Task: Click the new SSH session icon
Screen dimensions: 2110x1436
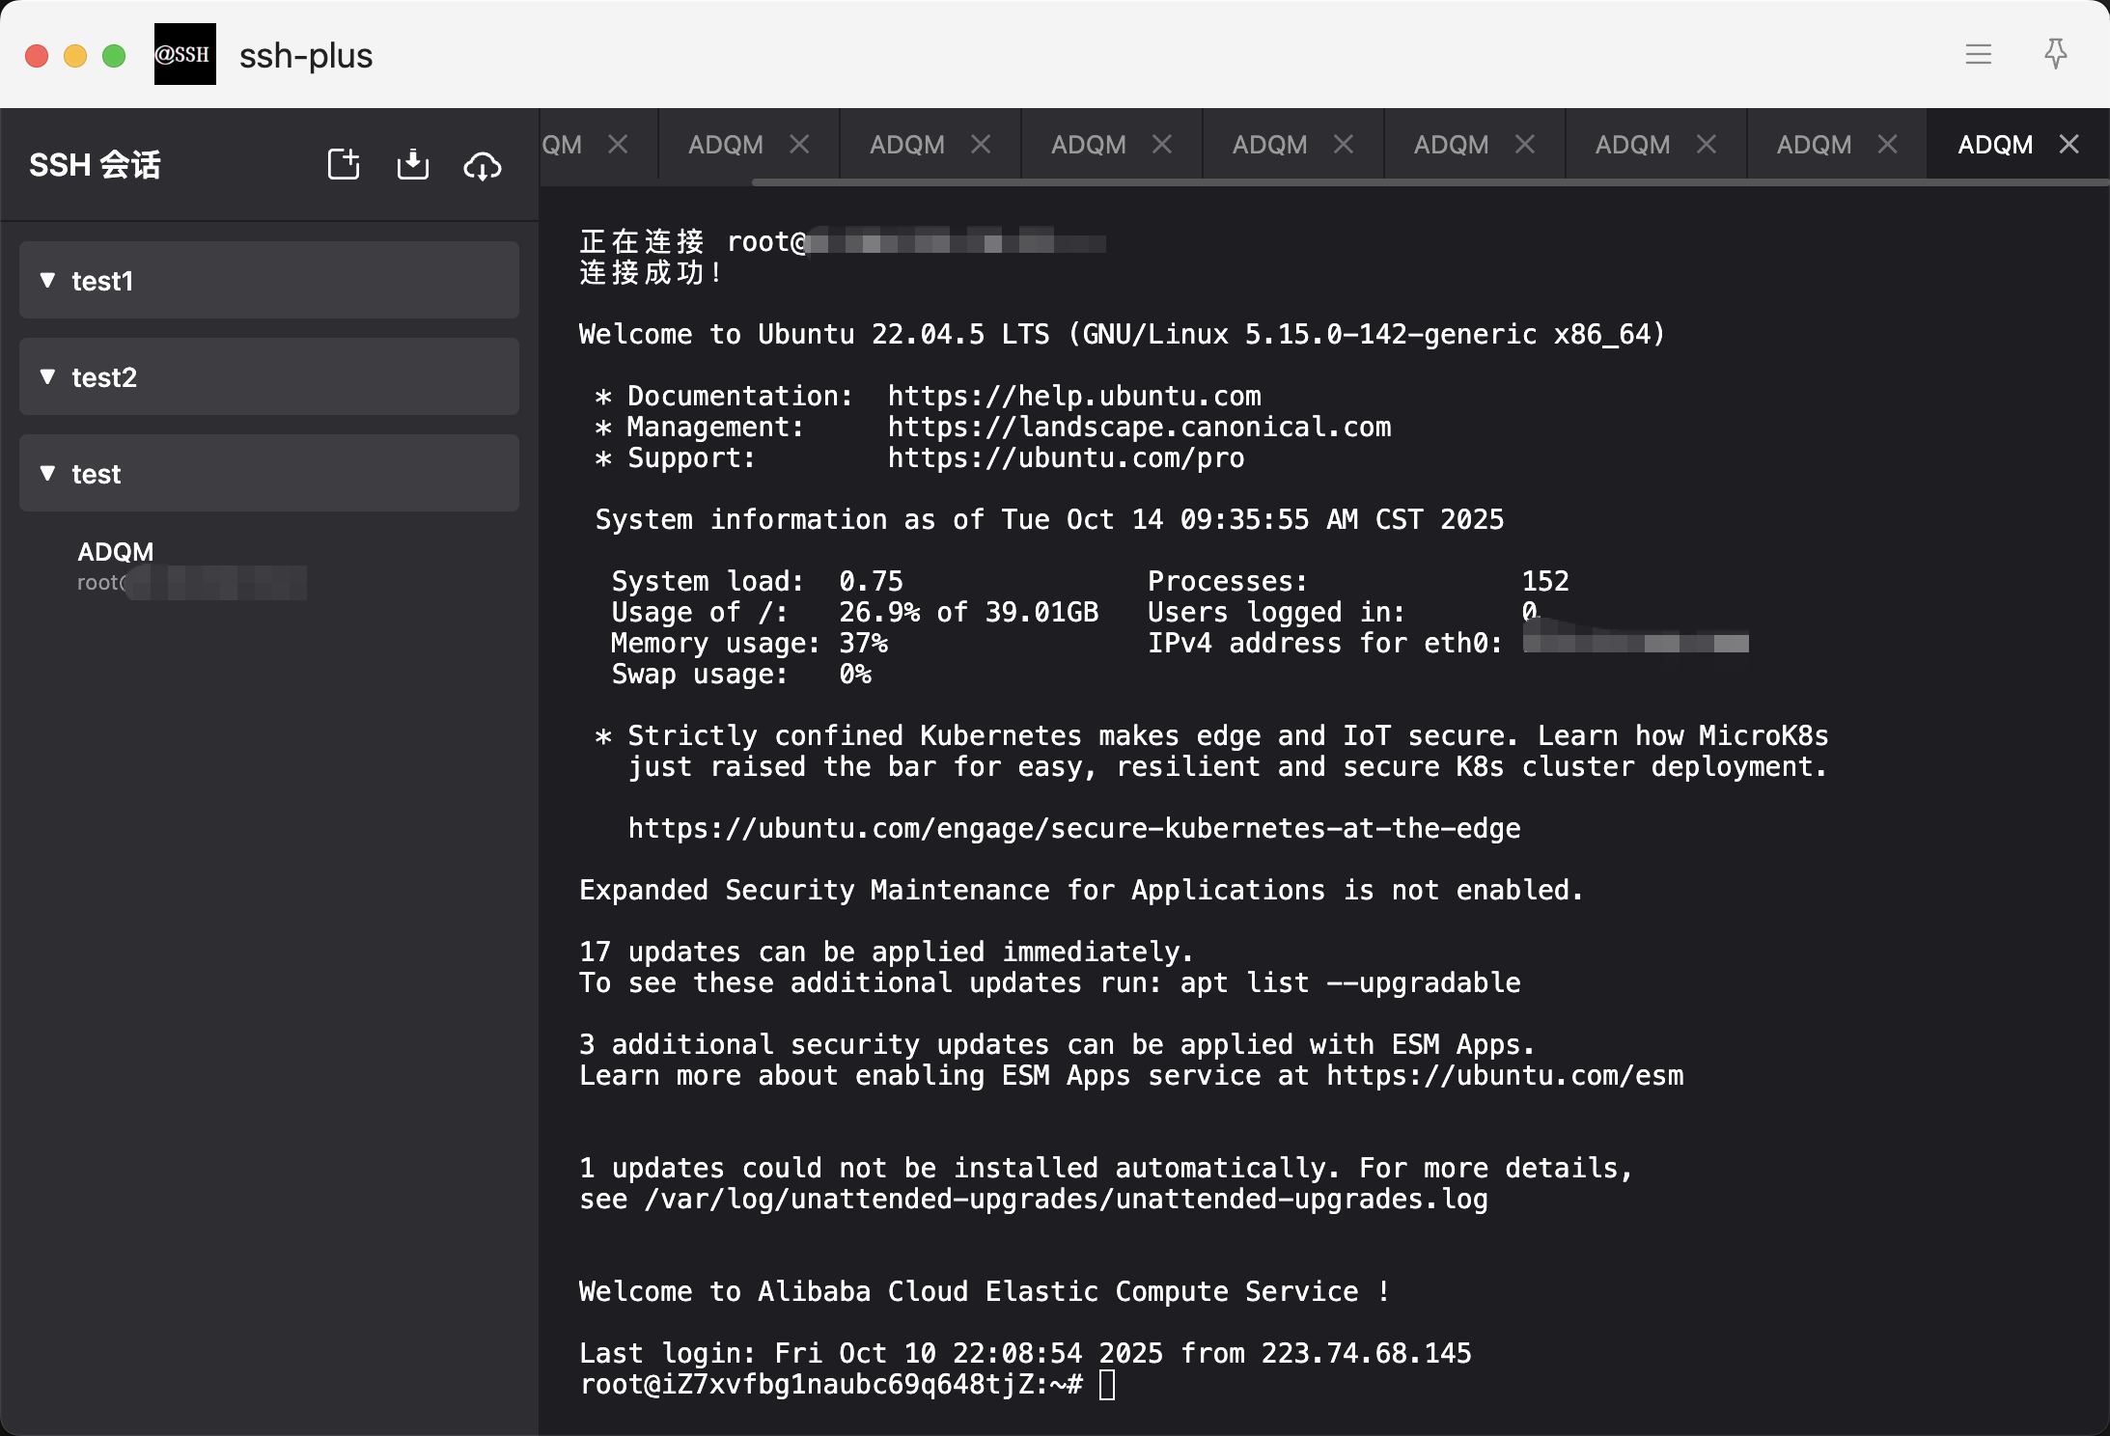Action: point(344,164)
